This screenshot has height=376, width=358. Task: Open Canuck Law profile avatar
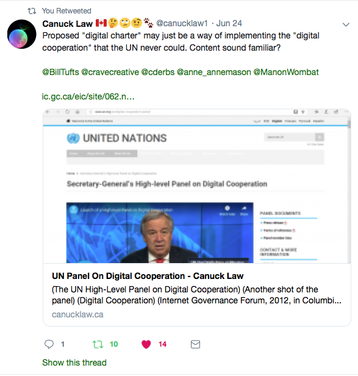[x=21, y=34]
